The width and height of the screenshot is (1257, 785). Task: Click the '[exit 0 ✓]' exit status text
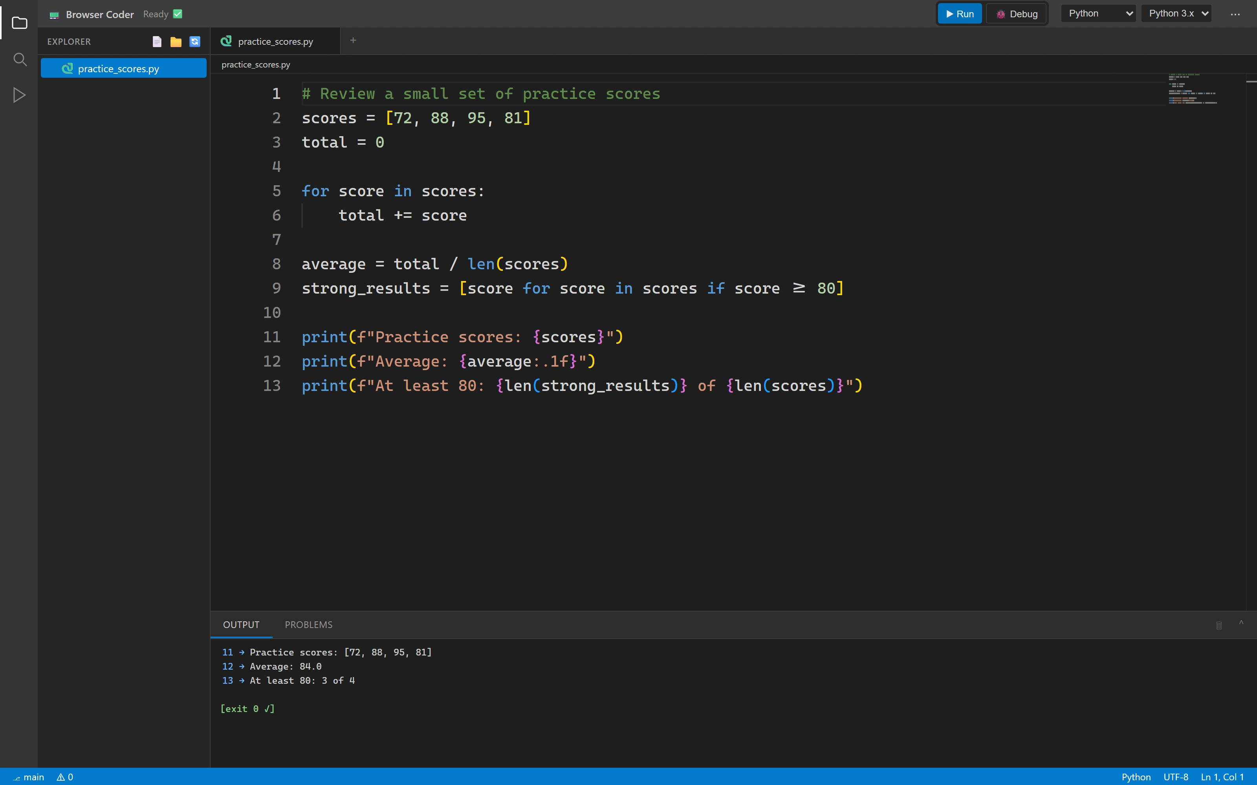(248, 709)
